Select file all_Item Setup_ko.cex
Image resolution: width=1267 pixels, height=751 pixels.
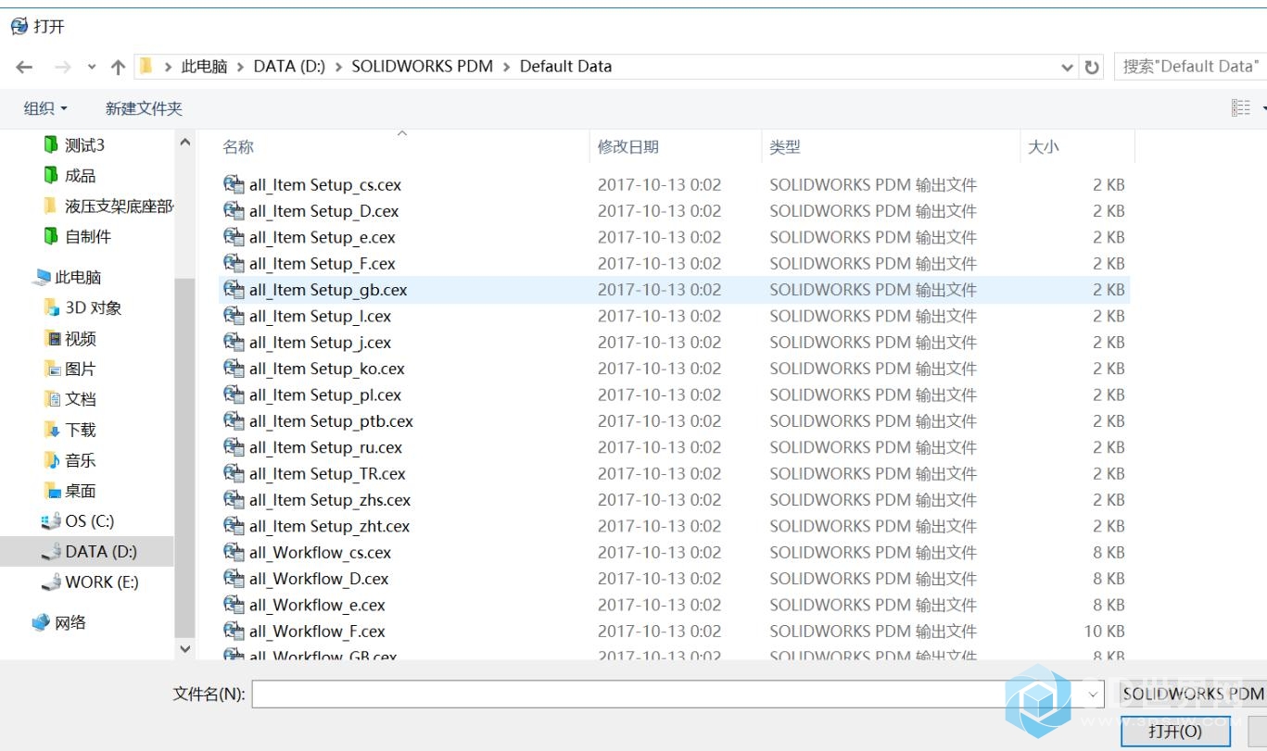click(326, 369)
